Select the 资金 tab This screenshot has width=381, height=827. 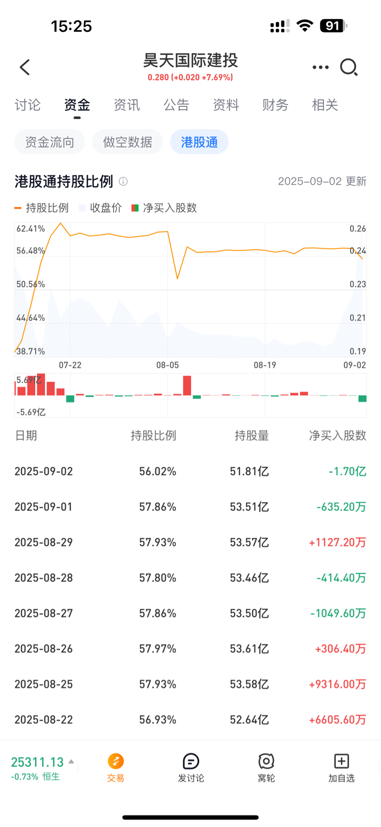pyautogui.click(x=77, y=105)
